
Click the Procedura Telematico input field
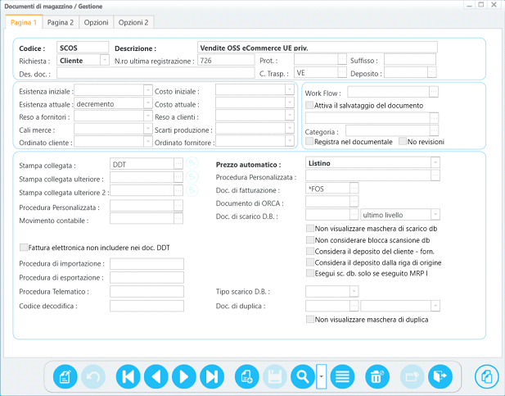pos(147,291)
